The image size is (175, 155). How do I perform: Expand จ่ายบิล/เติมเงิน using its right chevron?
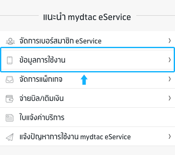(x=169, y=98)
